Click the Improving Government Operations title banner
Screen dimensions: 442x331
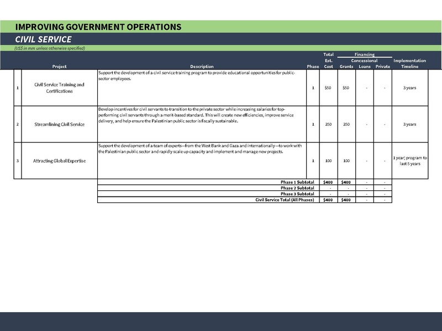[x=97, y=26]
